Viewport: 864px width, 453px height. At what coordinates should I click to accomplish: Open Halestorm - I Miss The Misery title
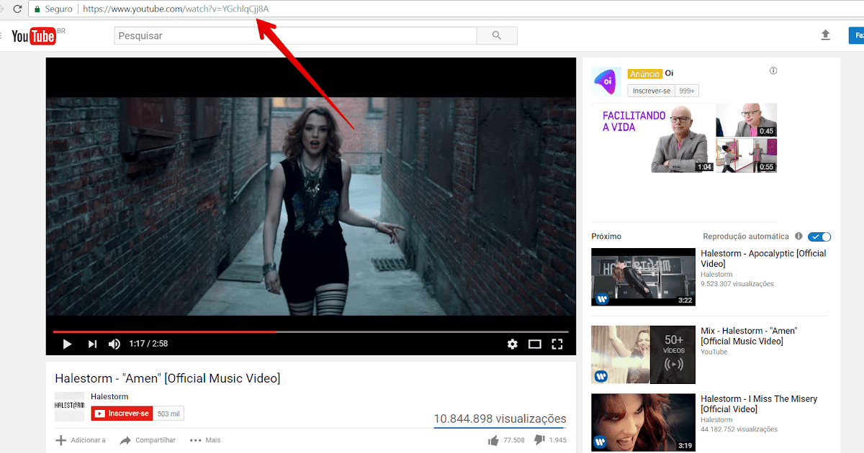[759, 403]
